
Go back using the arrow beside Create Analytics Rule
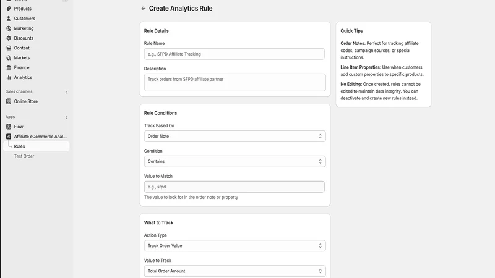144,9
